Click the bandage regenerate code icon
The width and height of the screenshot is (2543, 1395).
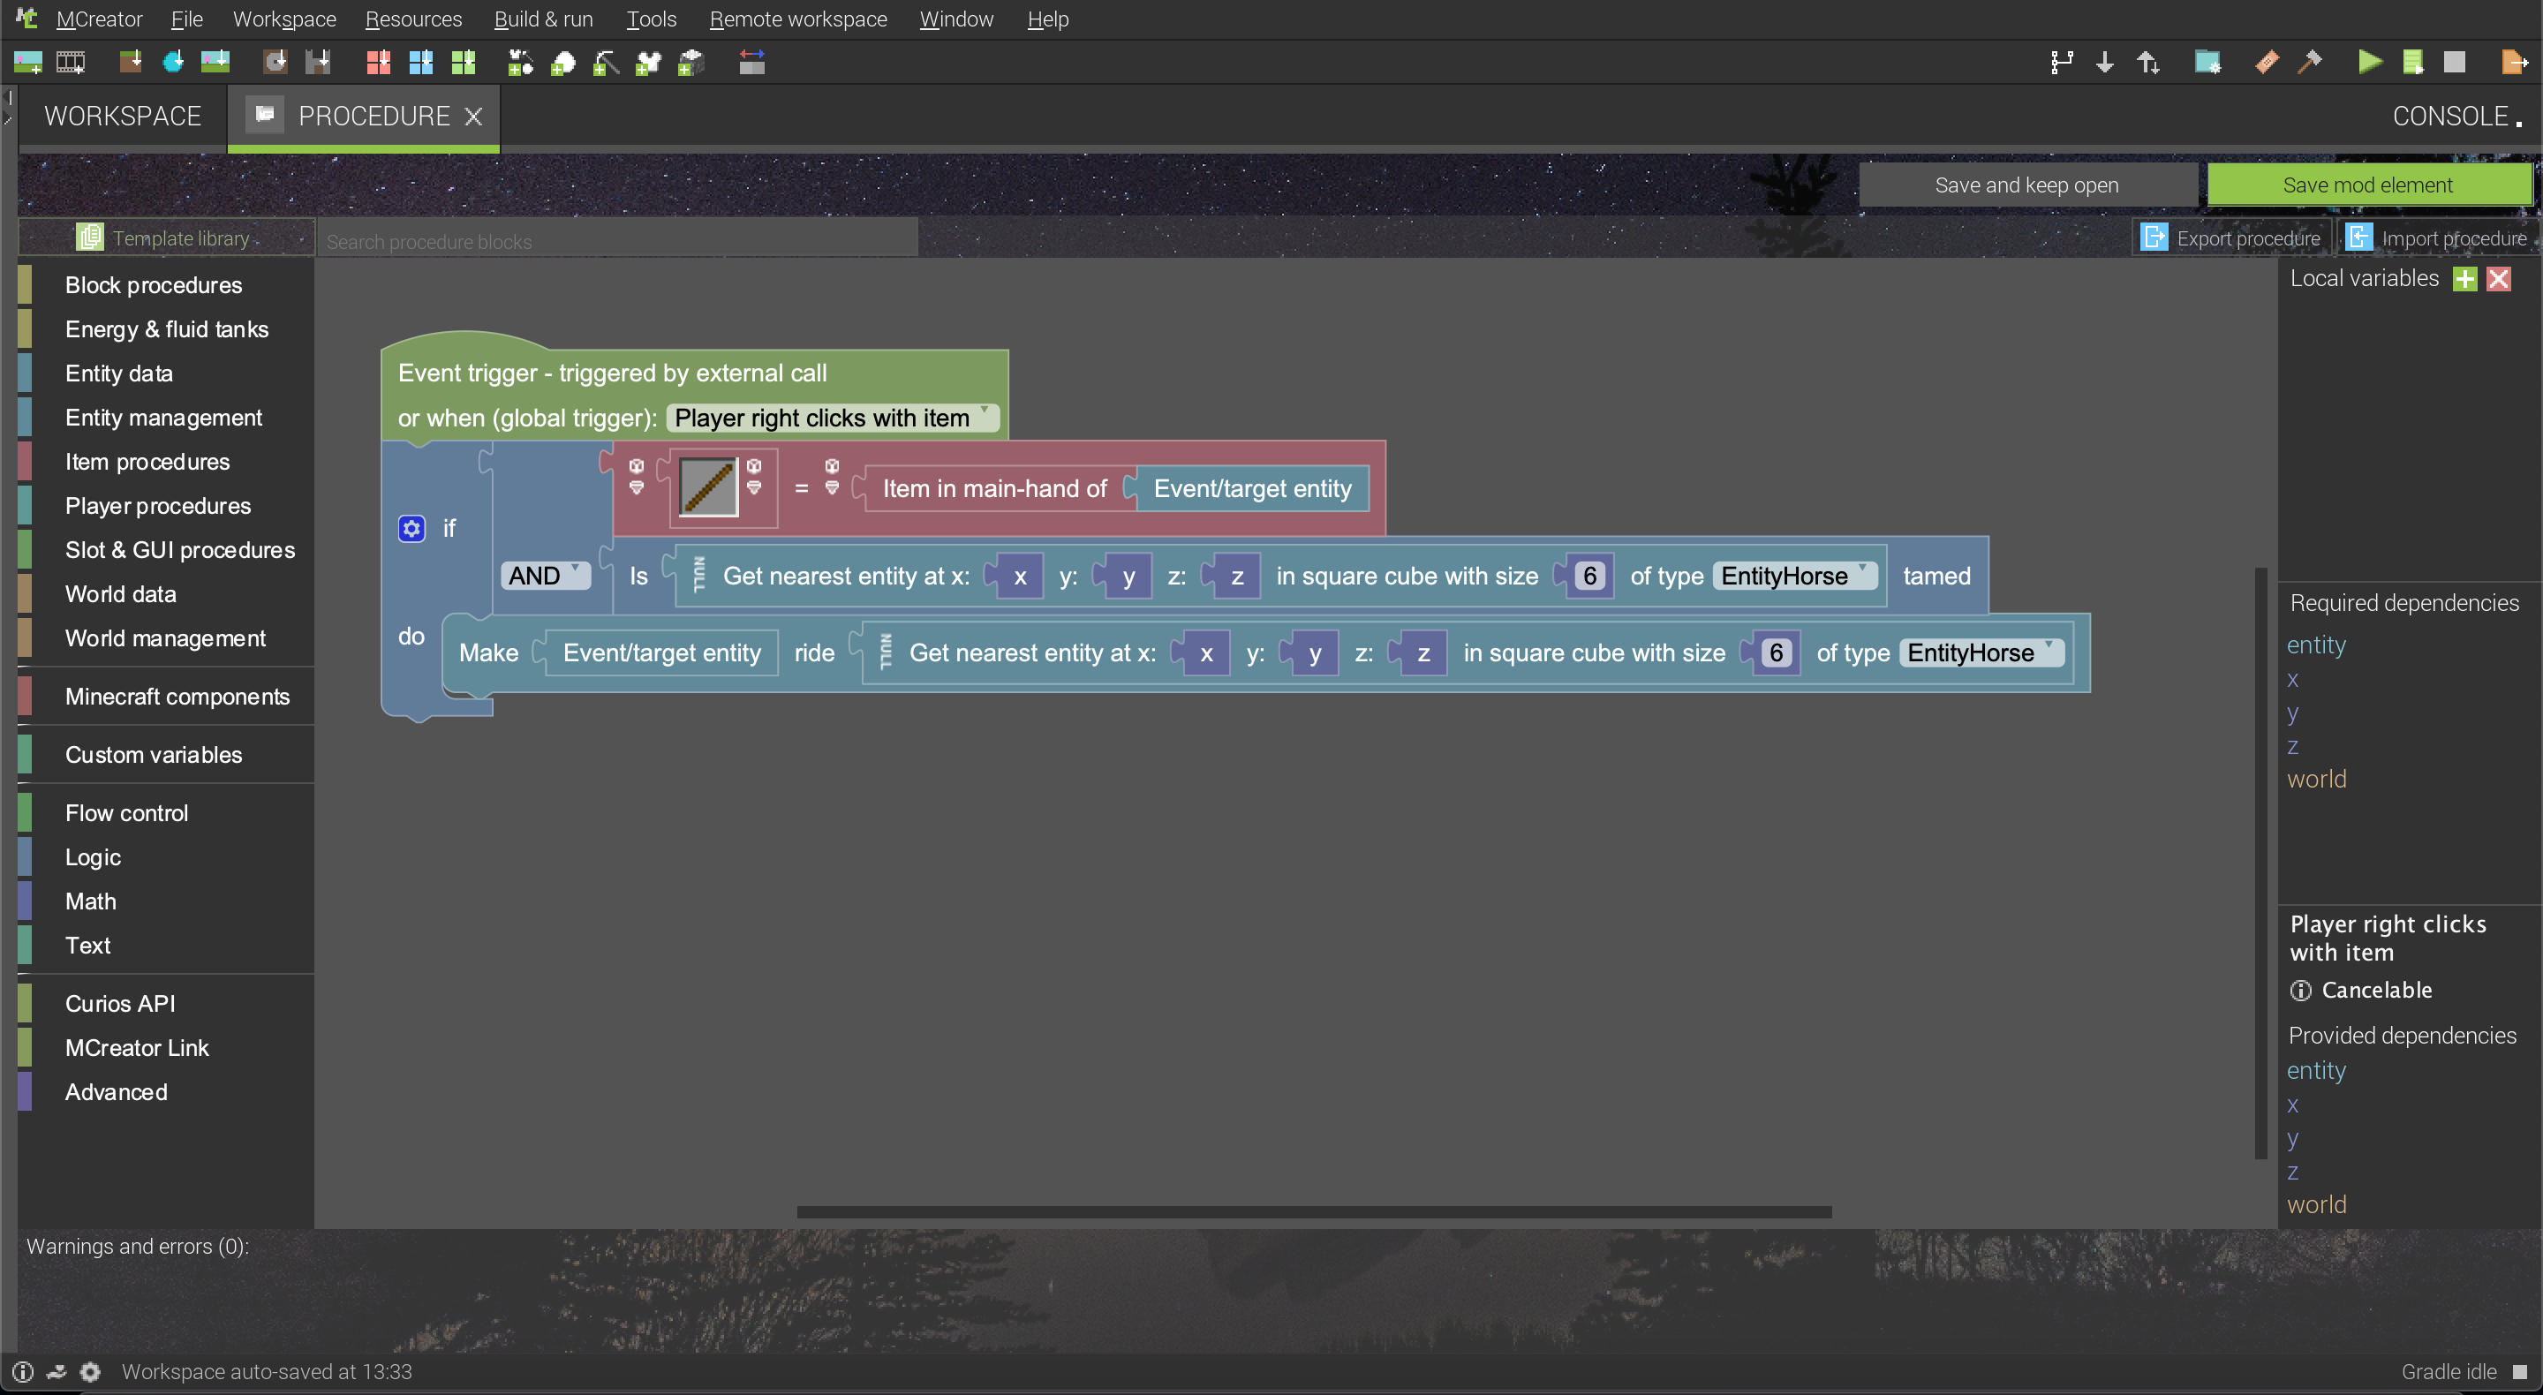pos(2267,62)
